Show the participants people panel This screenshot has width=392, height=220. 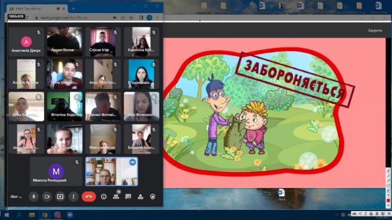coord(116,197)
